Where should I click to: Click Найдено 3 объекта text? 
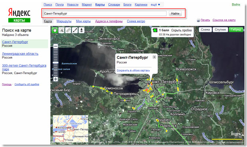tap(15, 35)
